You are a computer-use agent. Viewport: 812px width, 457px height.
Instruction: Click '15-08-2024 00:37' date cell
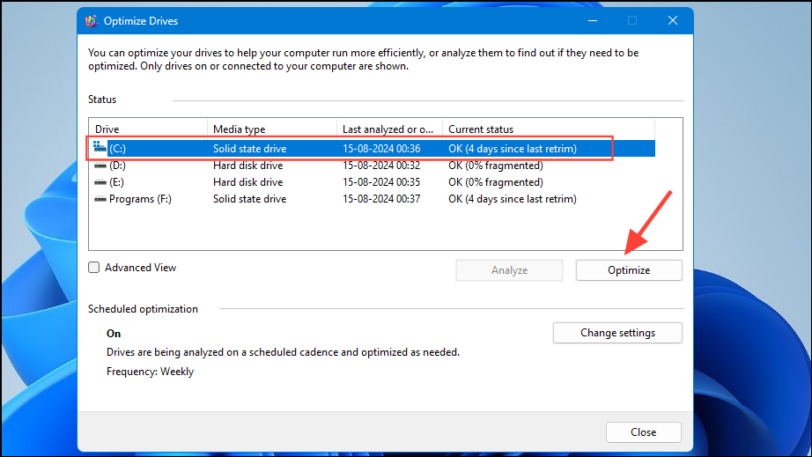(381, 199)
